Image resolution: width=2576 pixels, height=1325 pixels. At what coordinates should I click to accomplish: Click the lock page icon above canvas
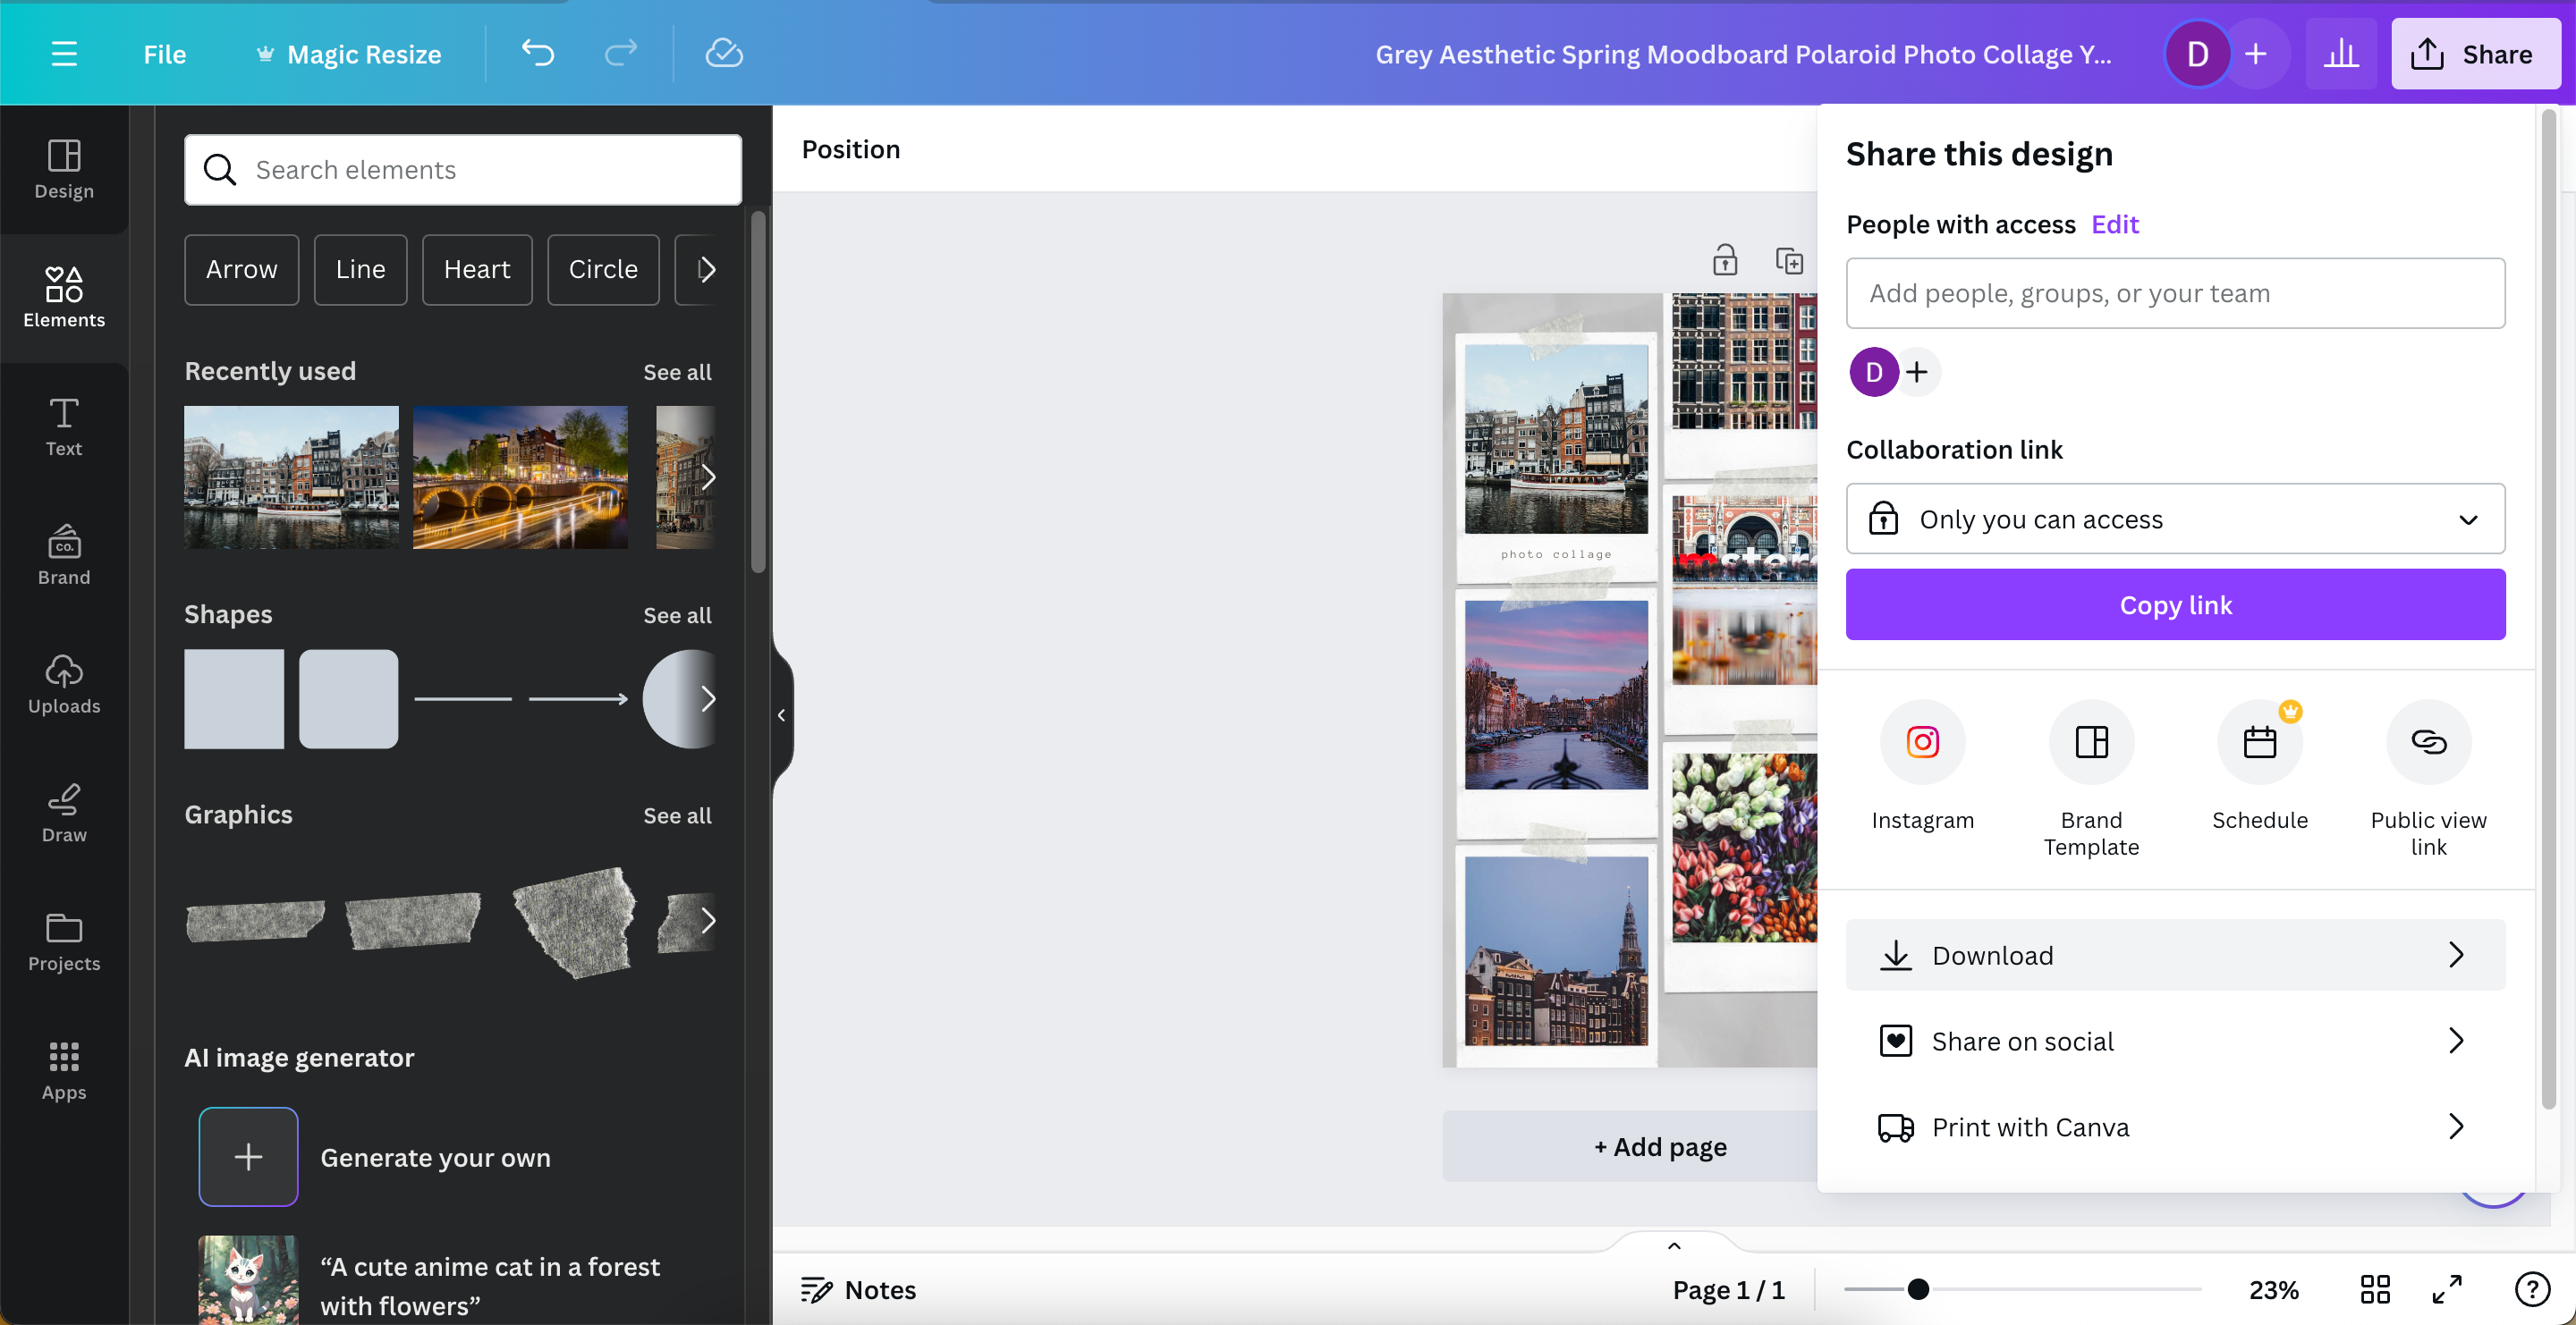[1724, 260]
